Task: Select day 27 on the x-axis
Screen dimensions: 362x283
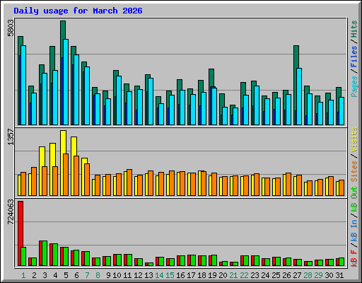Action: pyautogui.click(x=297, y=275)
